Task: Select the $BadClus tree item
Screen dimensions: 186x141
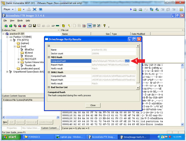Action: [x=29, y=50]
